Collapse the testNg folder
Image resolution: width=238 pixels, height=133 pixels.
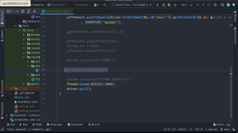[24, 57]
